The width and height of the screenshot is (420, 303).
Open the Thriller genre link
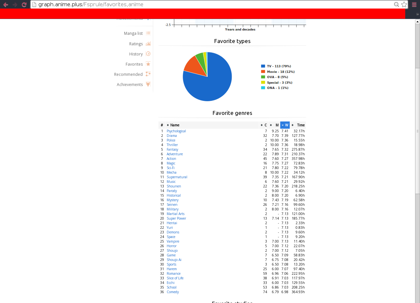coord(172,145)
